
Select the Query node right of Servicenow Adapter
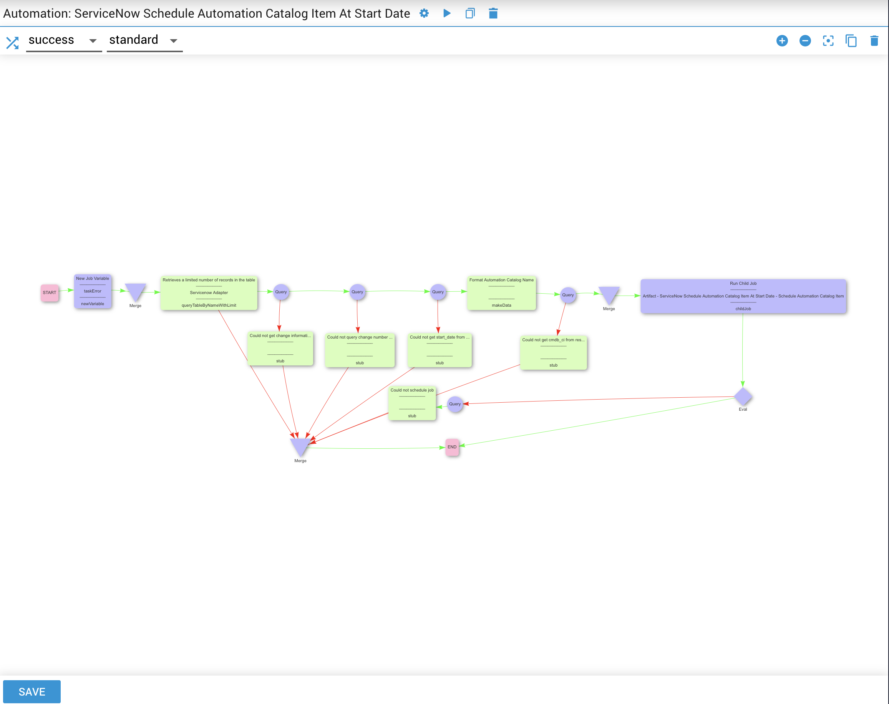[281, 292]
